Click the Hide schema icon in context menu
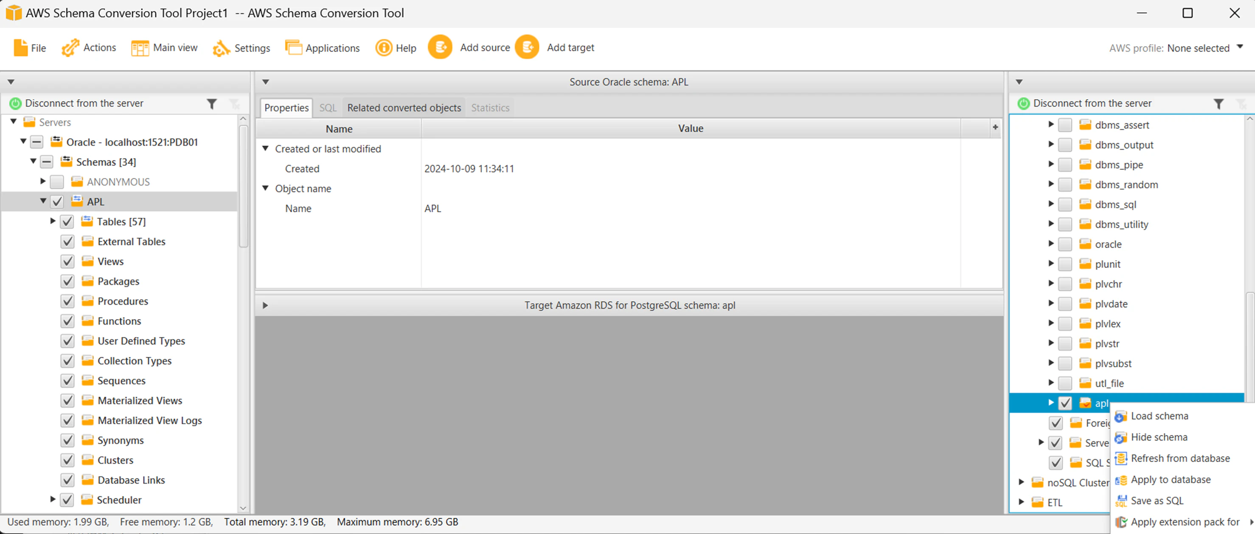This screenshot has height=534, width=1255. click(x=1121, y=438)
